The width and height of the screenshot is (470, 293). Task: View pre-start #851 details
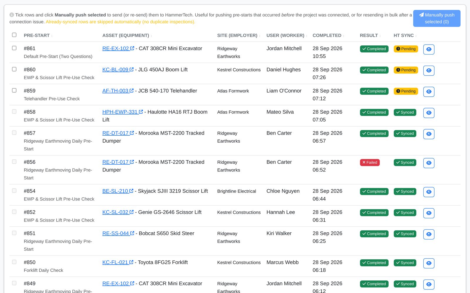429,234
